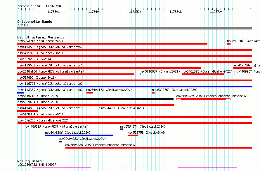
Task: Select the long blue nsv4116792 bar
Action: [134, 87]
